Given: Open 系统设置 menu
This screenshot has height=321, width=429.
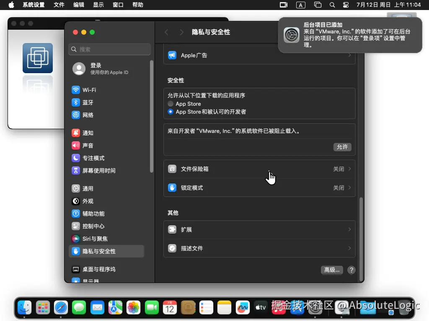Looking at the screenshot, I should pos(34,5).
